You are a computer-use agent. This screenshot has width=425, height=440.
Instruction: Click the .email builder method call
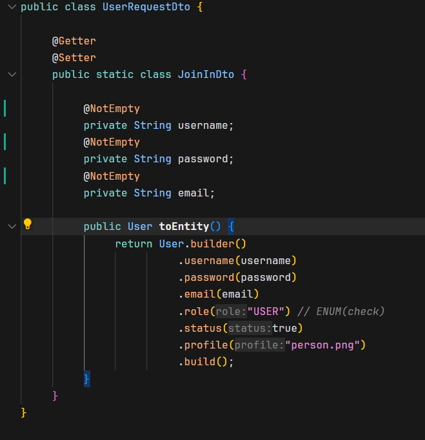(x=197, y=294)
